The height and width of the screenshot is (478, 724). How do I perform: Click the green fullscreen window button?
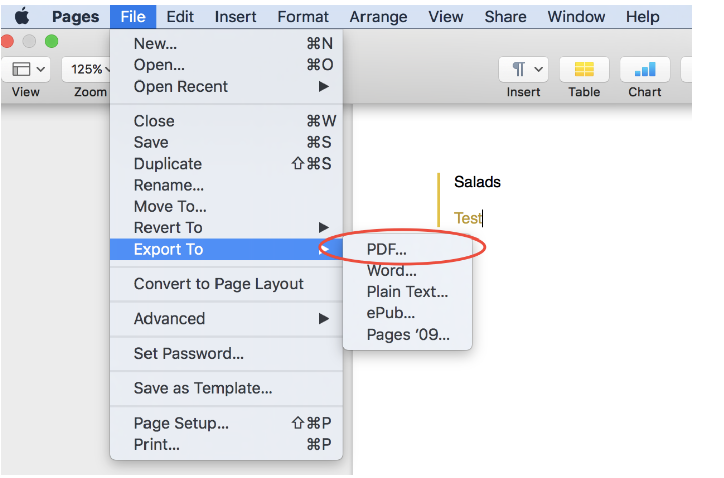(51, 41)
